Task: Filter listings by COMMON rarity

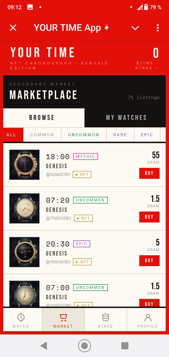Action: pyautogui.click(x=42, y=135)
